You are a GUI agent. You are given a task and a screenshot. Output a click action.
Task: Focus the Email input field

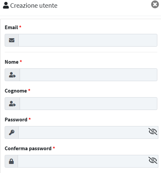click(88, 40)
